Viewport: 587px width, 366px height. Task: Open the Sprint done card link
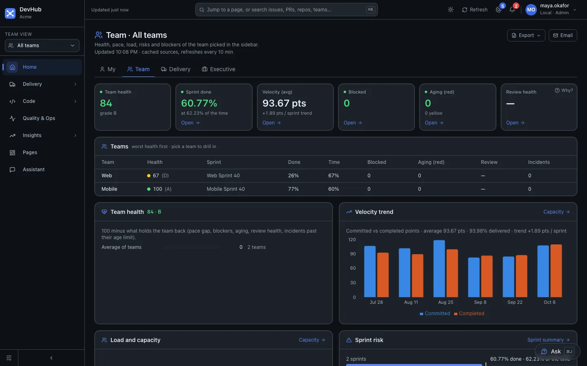[x=190, y=123]
